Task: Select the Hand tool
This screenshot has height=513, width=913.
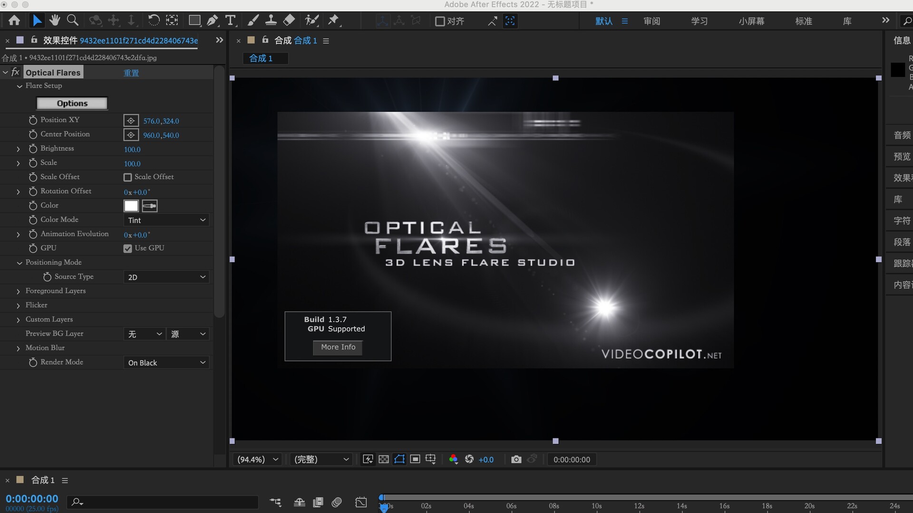Action: point(55,20)
